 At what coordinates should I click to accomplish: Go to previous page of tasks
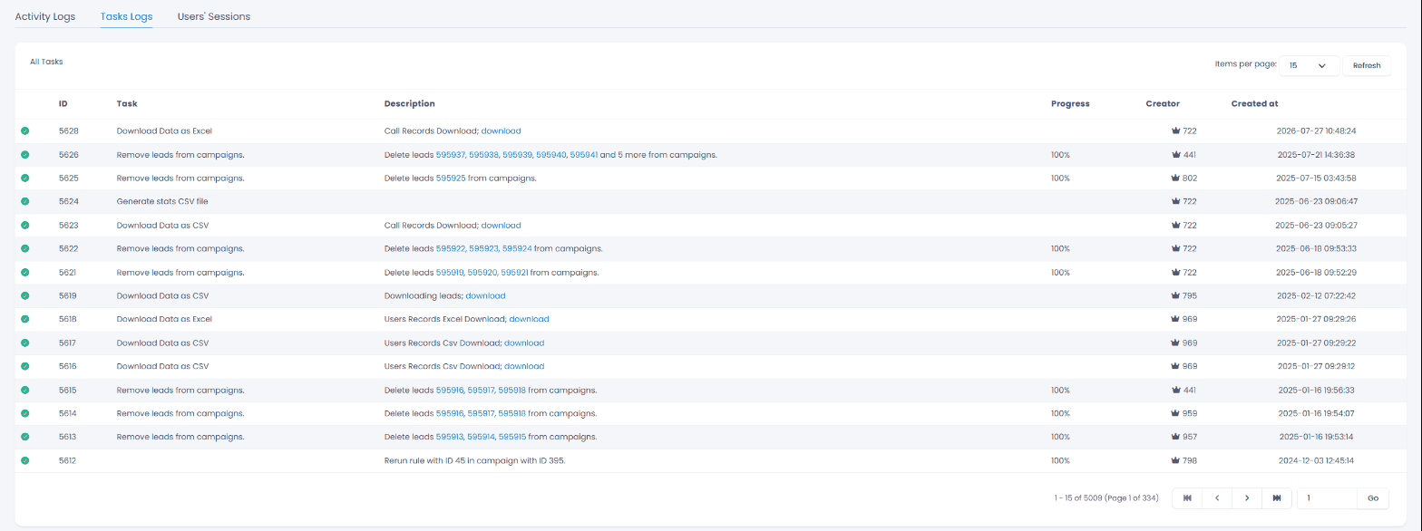pos(1217,497)
